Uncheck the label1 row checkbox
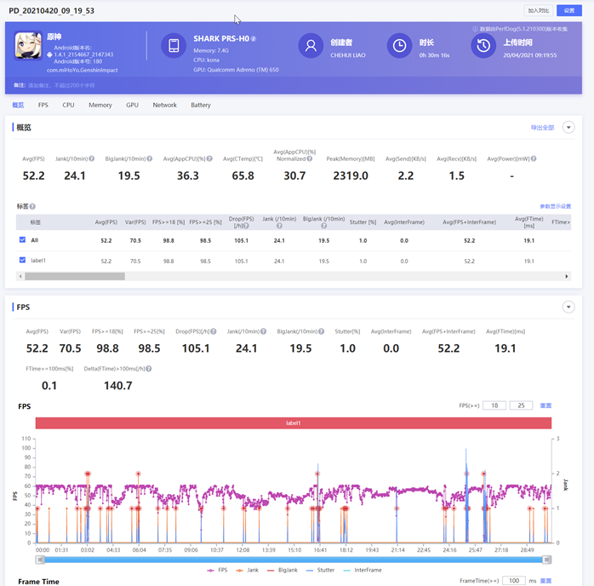 22,261
